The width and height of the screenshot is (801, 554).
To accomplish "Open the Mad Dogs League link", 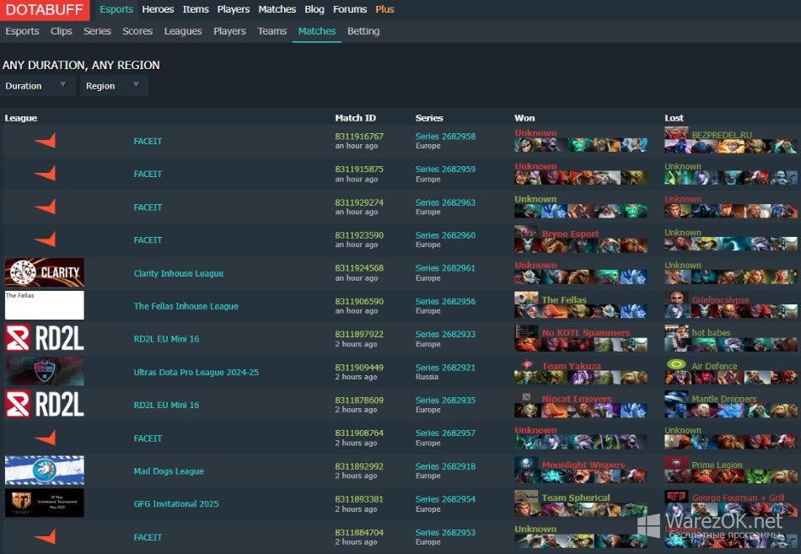I will (x=169, y=471).
